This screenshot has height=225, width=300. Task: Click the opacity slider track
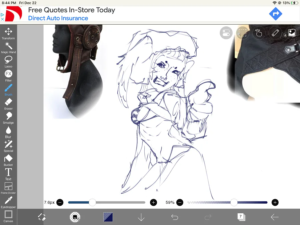227,202
